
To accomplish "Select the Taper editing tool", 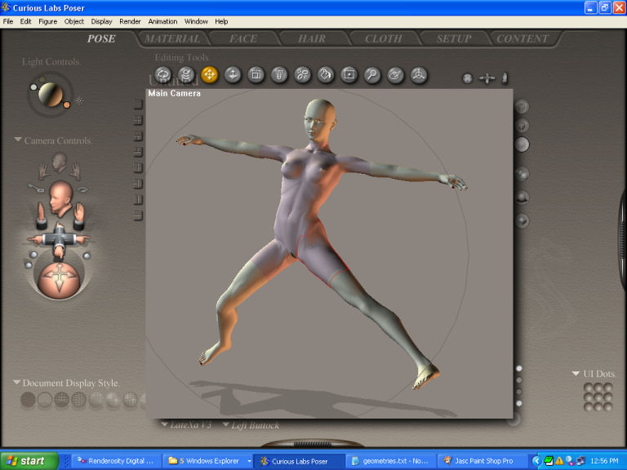I will point(279,75).
